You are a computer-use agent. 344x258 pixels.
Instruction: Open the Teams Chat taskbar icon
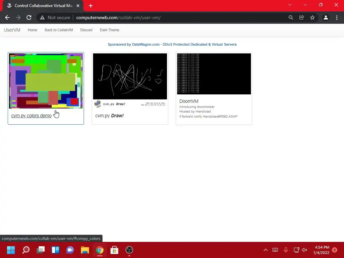click(70, 250)
